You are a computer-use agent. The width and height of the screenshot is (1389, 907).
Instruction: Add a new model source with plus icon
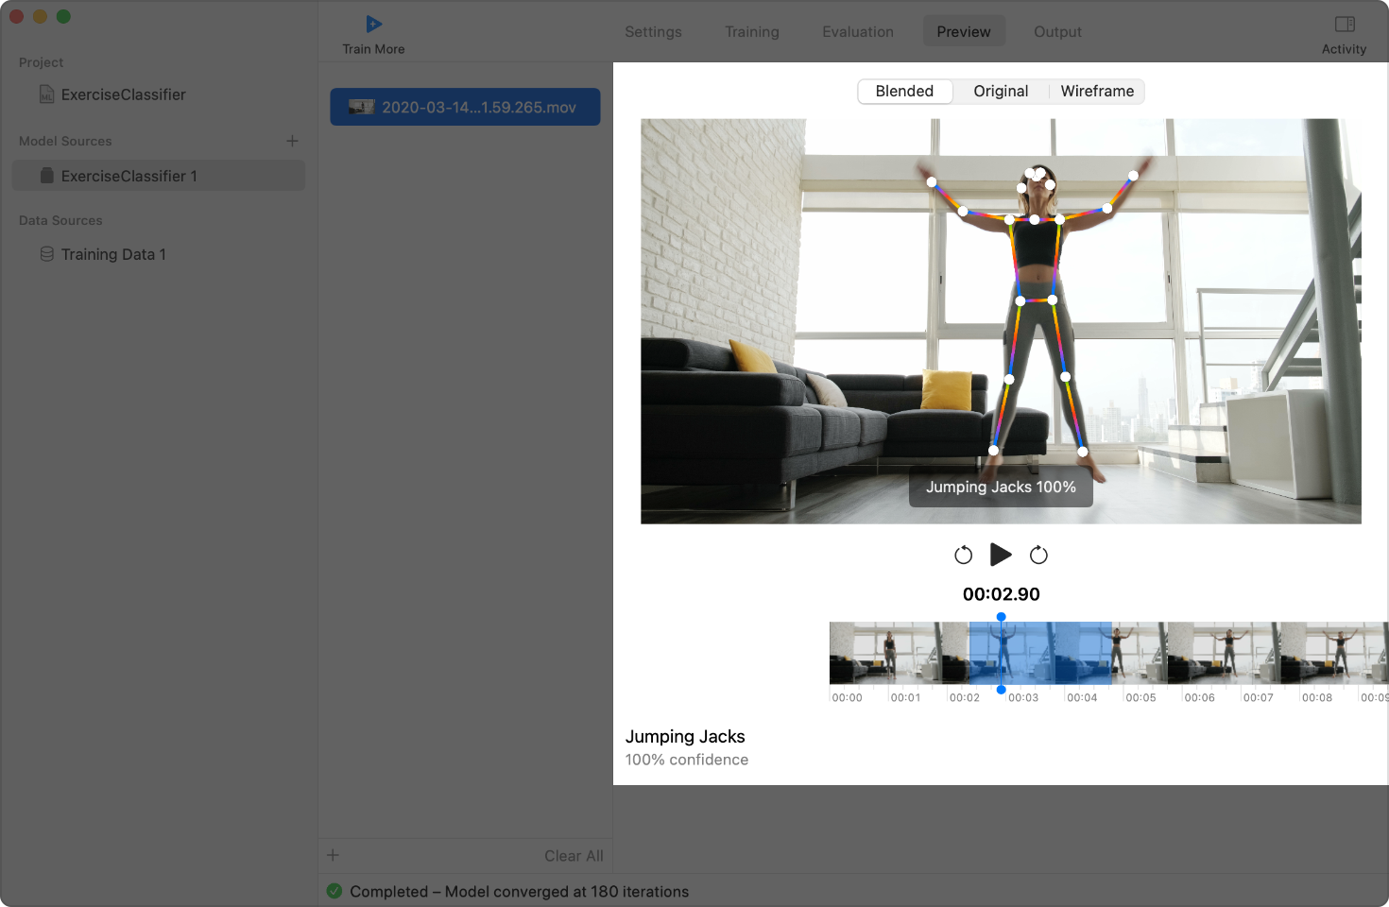pos(292,141)
